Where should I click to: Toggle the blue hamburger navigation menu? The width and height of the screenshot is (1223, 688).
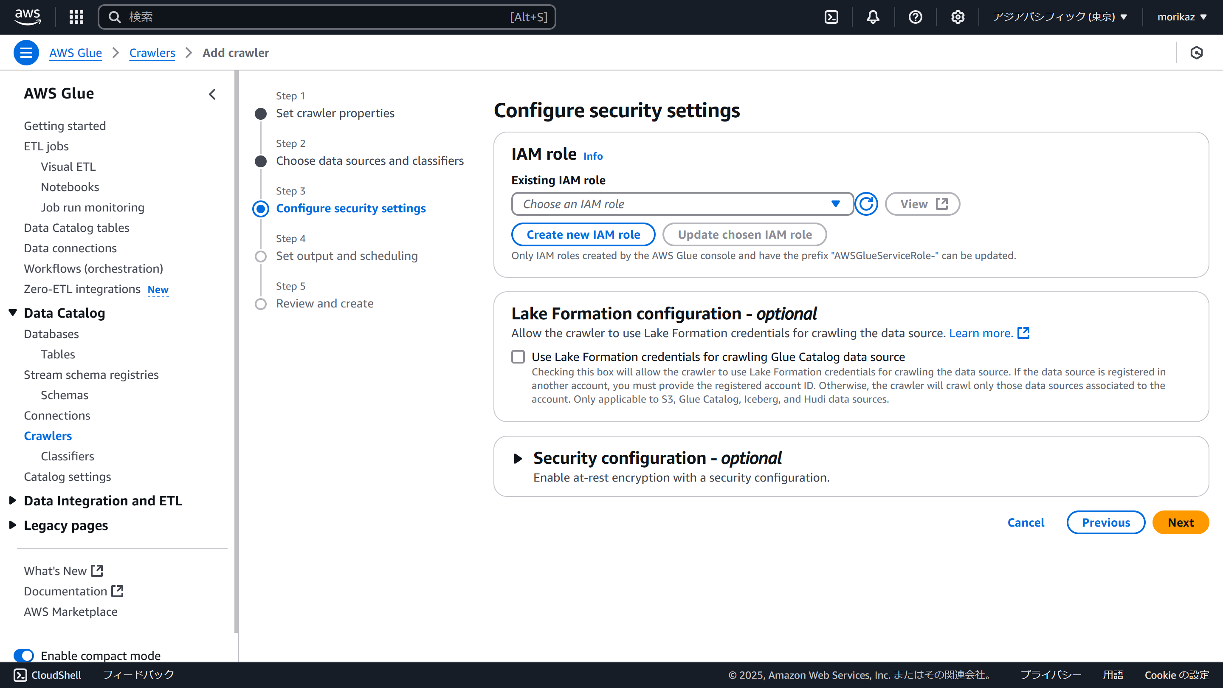(26, 53)
